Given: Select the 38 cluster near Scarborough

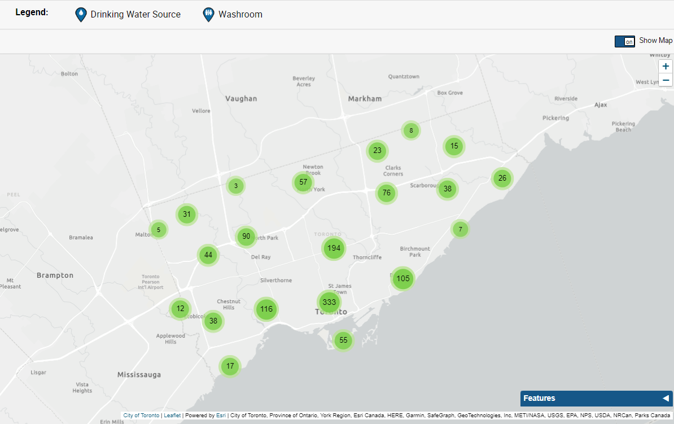Looking at the screenshot, I should coord(448,189).
